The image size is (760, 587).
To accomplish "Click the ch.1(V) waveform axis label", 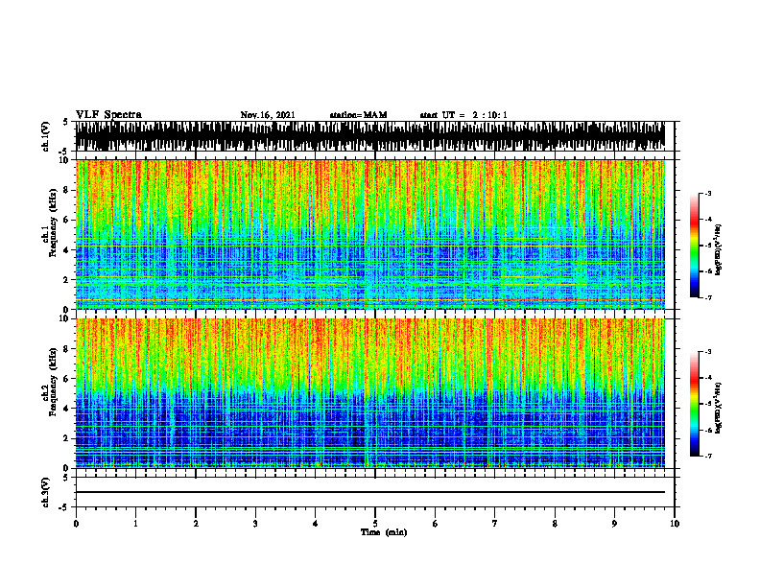I will tap(45, 136).
